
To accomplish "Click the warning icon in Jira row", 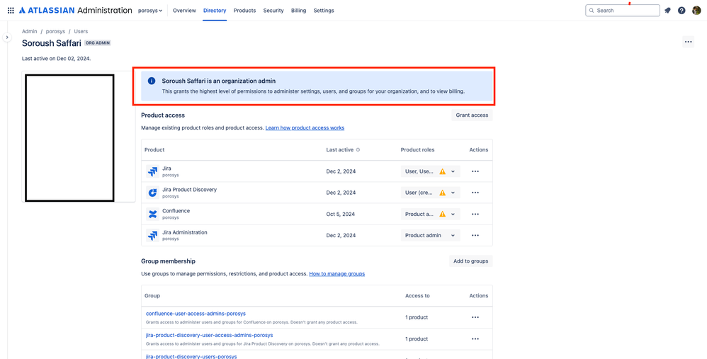I will coord(442,171).
